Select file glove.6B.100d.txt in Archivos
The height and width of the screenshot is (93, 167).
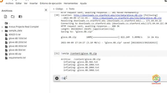(x=18, y=38)
